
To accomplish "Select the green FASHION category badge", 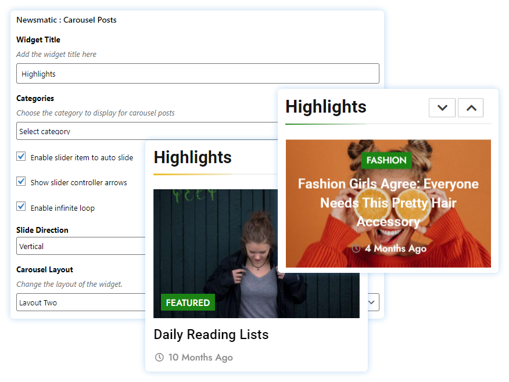I will [x=386, y=160].
